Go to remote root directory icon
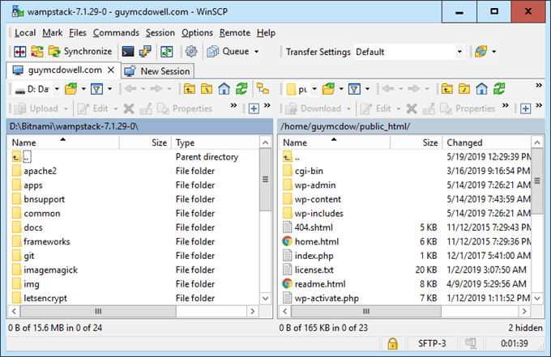The width and height of the screenshot is (551, 357). (464, 89)
